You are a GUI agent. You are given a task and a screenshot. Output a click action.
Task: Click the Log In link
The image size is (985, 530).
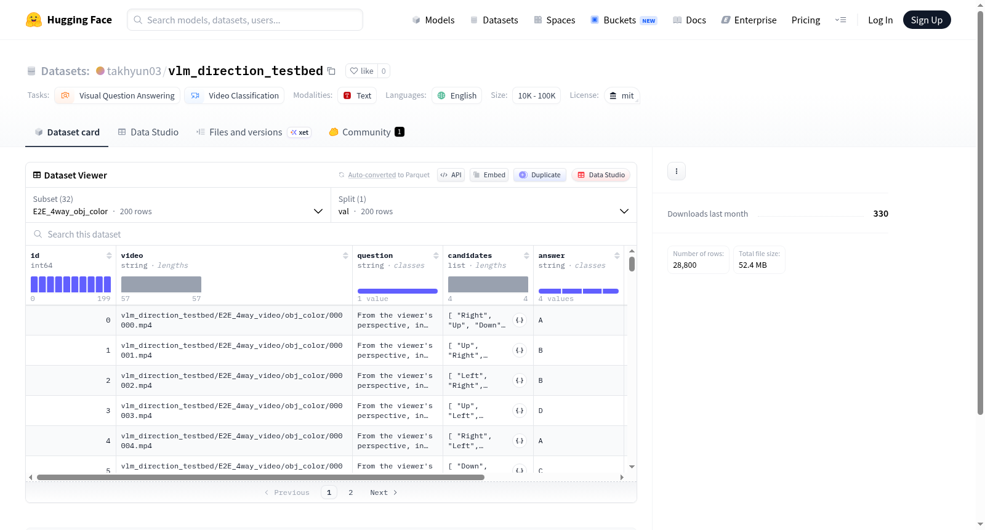pos(880,20)
